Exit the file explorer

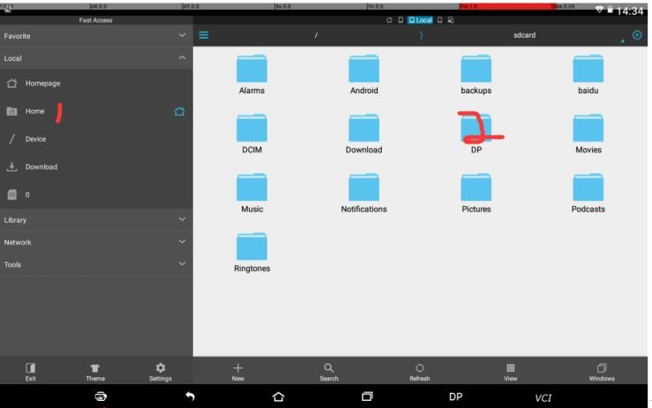pyautogui.click(x=31, y=371)
